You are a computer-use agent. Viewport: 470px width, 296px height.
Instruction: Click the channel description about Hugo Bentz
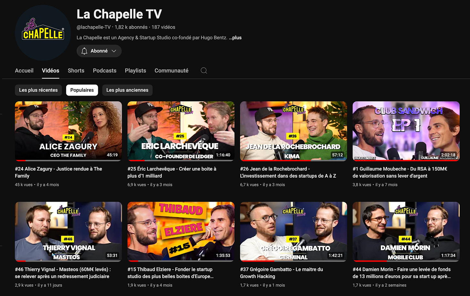point(152,38)
